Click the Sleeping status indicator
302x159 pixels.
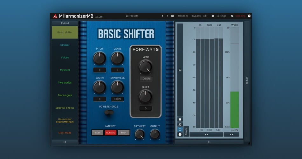(240, 16)
